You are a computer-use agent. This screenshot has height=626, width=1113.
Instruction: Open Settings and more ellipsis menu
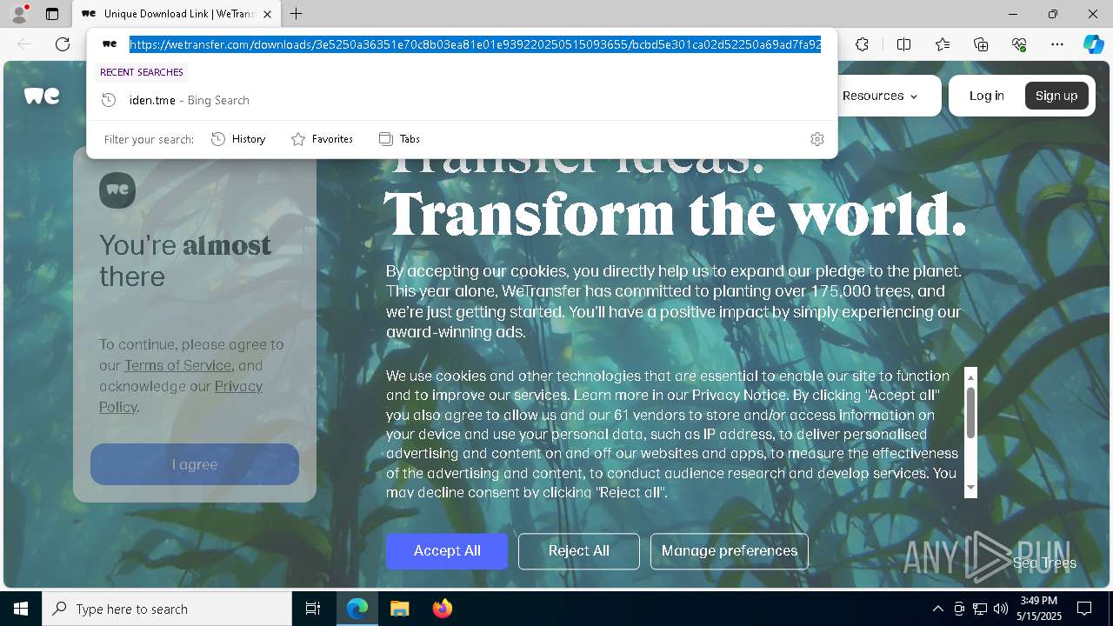coord(1057,44)
